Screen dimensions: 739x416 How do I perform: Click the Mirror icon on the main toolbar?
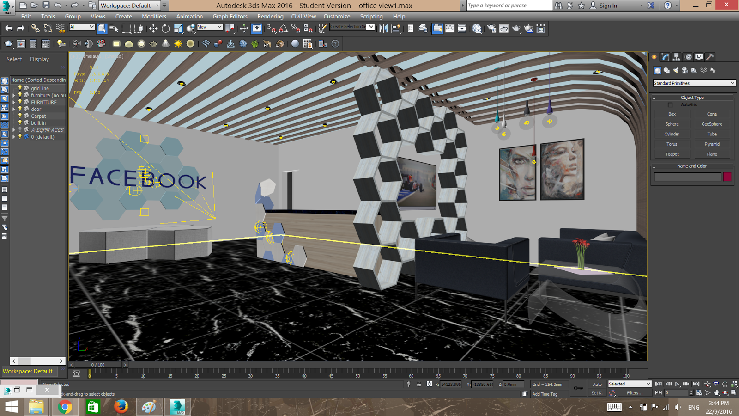click(382, 28)
